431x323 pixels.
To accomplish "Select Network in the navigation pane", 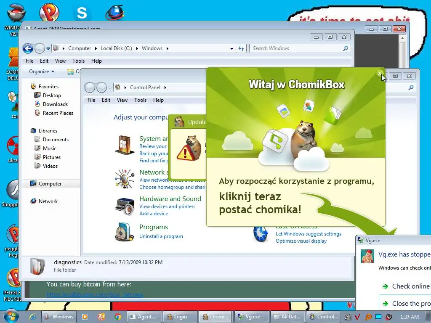I will click(x=48, y=201).
